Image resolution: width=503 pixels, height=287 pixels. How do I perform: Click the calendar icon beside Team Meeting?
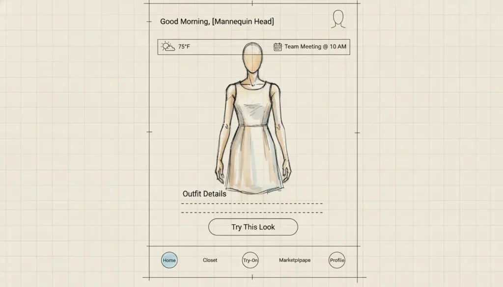(278, 47)
